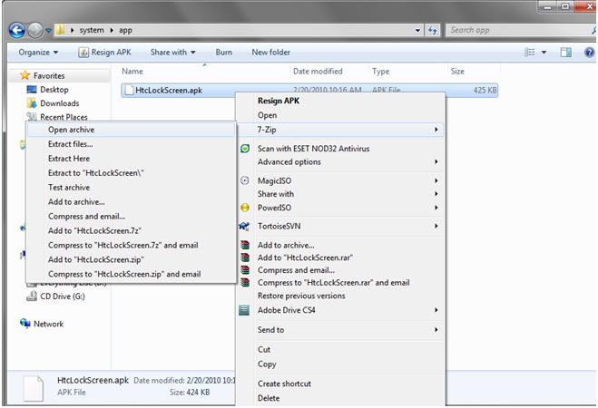Select Add to "HtcLockScreen.zip" option
The height and width of the screenshot is (408, 598).
coord(95,259)
